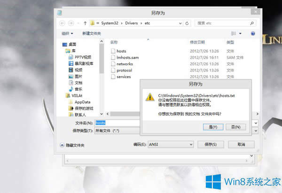Select VIILAt user folder

pos(74,96)
